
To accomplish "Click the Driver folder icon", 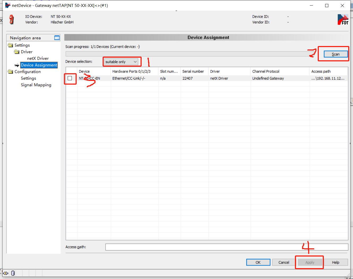I will 17,52.
